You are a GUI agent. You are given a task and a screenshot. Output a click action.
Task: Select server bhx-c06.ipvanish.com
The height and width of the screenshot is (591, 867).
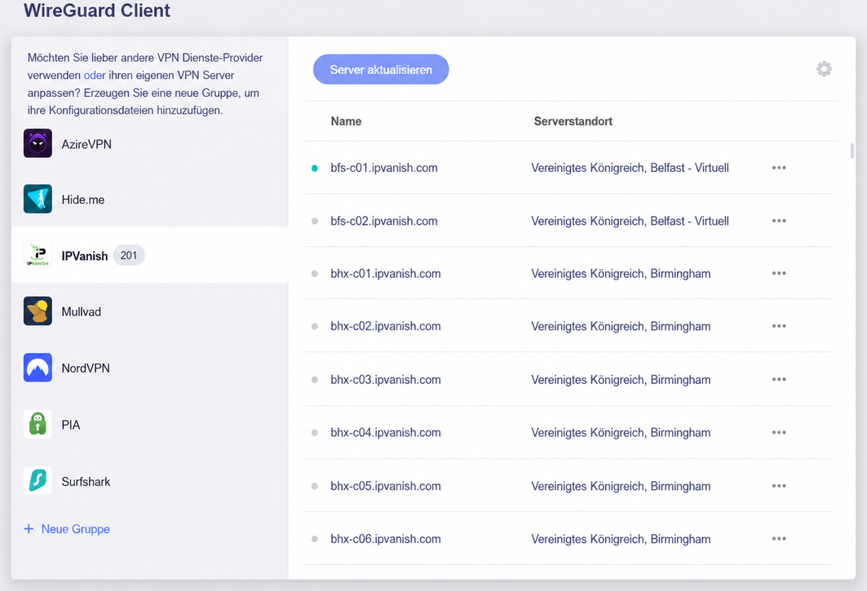386,539
